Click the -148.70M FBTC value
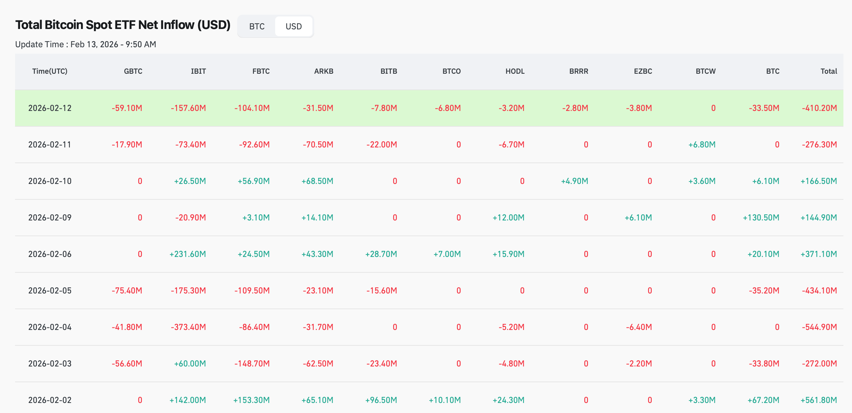This screenshot has height=413, width=852. [252, 364]
